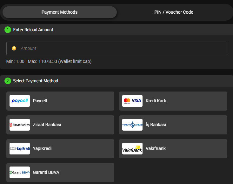Click the Türkiye İş Bankası logo
The image size is (233, 184).
point(132,125)
